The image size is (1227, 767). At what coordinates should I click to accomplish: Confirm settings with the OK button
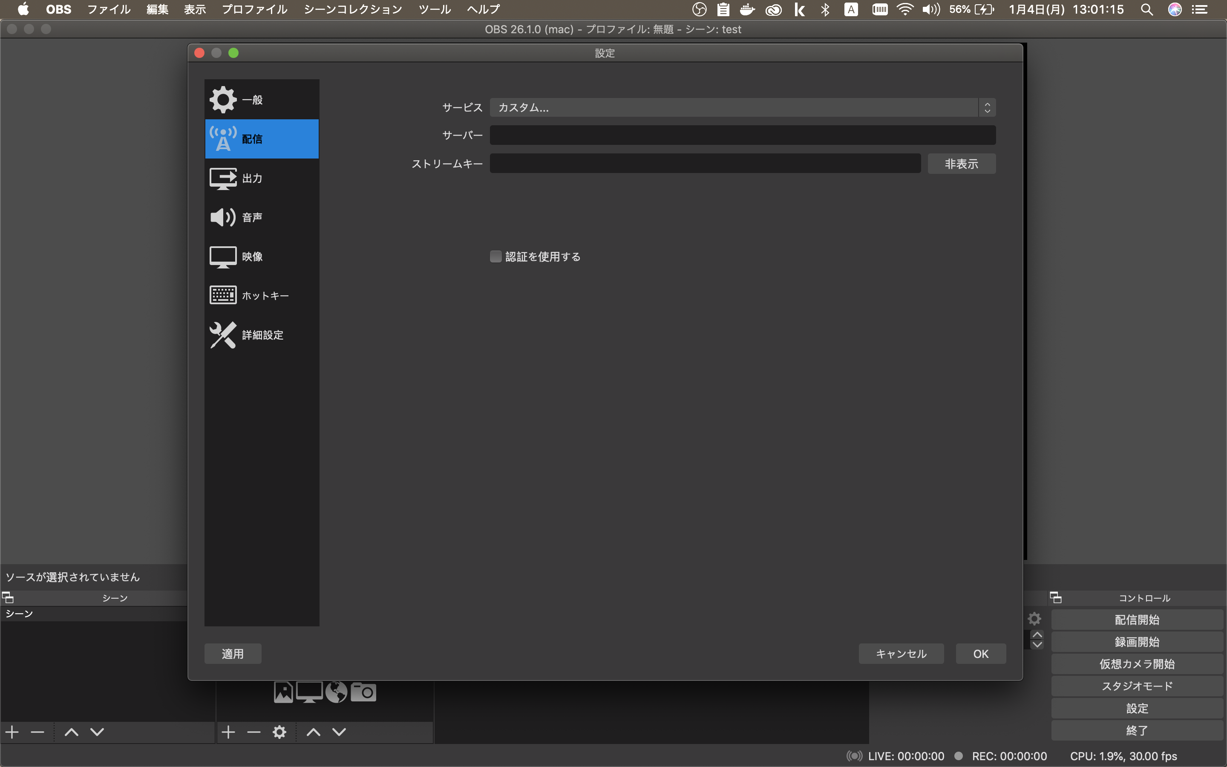pyautogui.click(x=981, y=653)
